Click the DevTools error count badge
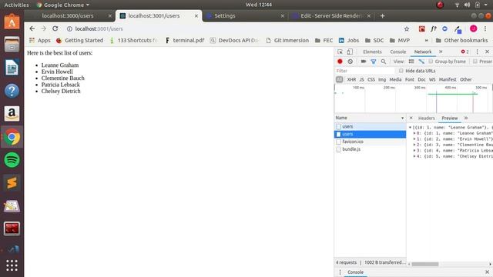493x277 pixels. coord(464,52)
